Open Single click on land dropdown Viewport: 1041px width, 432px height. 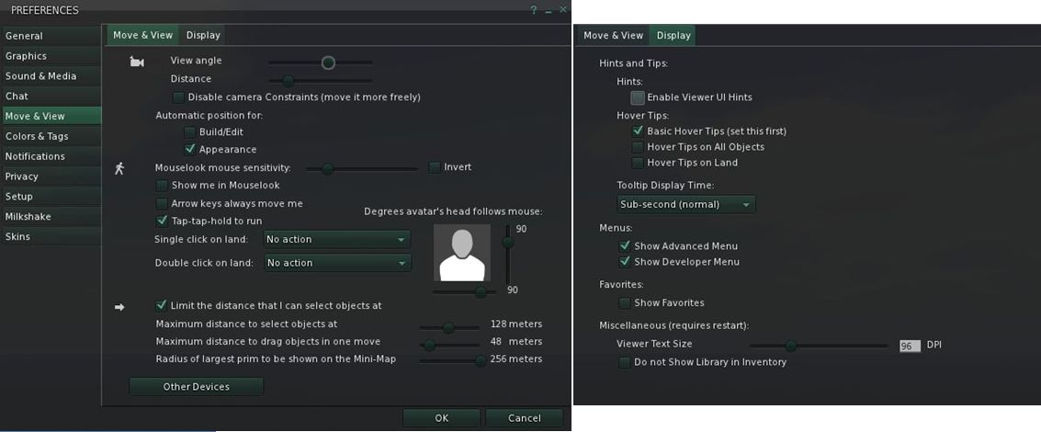point(335,240)
